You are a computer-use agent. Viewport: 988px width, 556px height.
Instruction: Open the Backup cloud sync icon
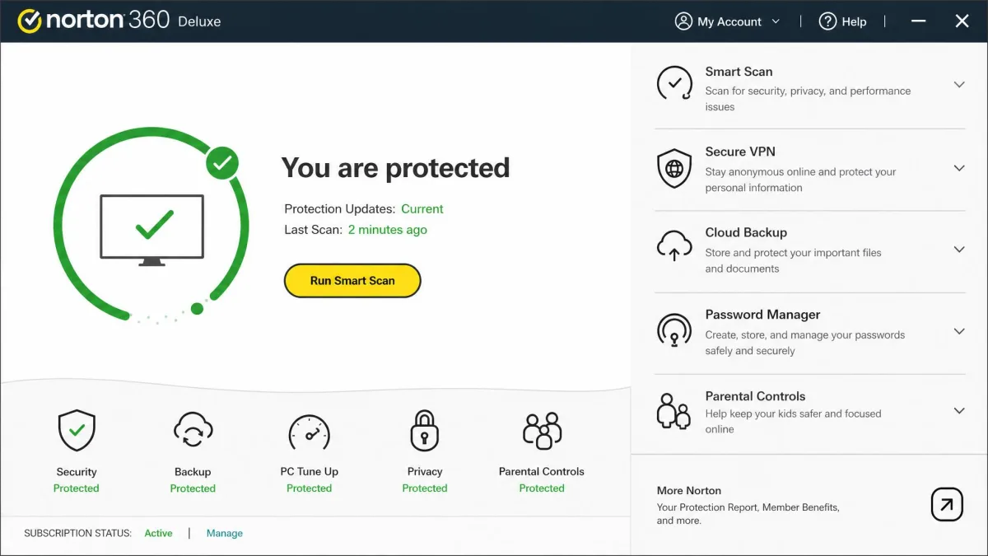(193, 431)
